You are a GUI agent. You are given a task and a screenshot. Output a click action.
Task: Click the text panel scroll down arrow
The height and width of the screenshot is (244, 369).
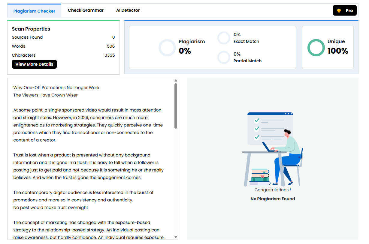(x=176, y=237)
